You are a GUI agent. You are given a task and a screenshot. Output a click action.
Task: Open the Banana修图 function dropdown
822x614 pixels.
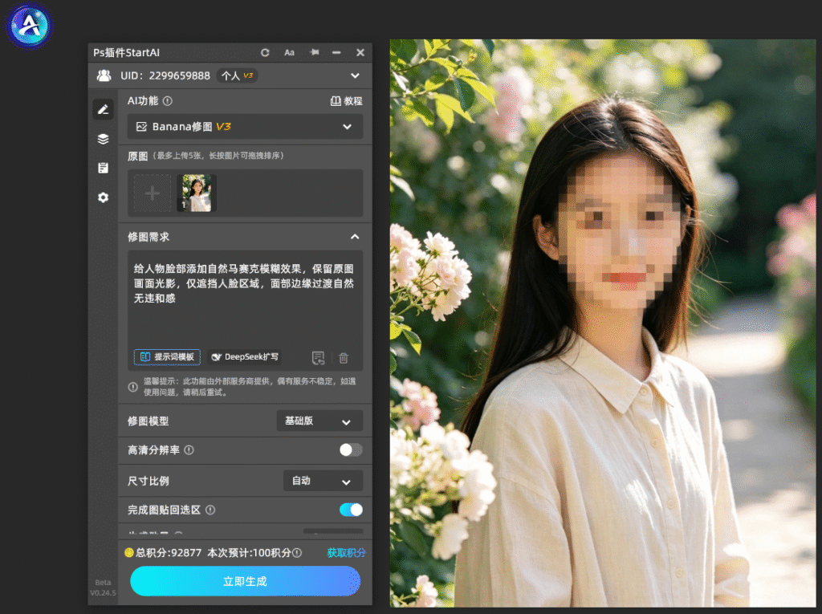[x=246, y=126]
